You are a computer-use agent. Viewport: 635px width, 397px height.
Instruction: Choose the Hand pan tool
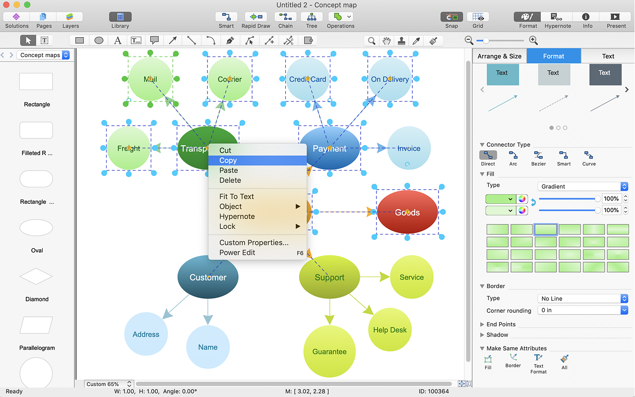(x=386, y=41)
